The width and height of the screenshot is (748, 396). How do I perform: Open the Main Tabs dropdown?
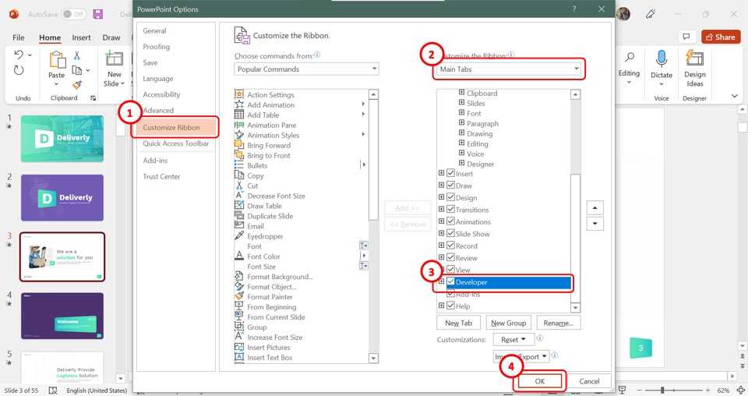click(x=508, y=69)
